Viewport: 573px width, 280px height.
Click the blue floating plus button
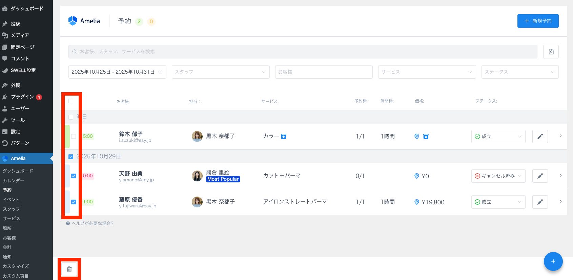tap(553, 261)
